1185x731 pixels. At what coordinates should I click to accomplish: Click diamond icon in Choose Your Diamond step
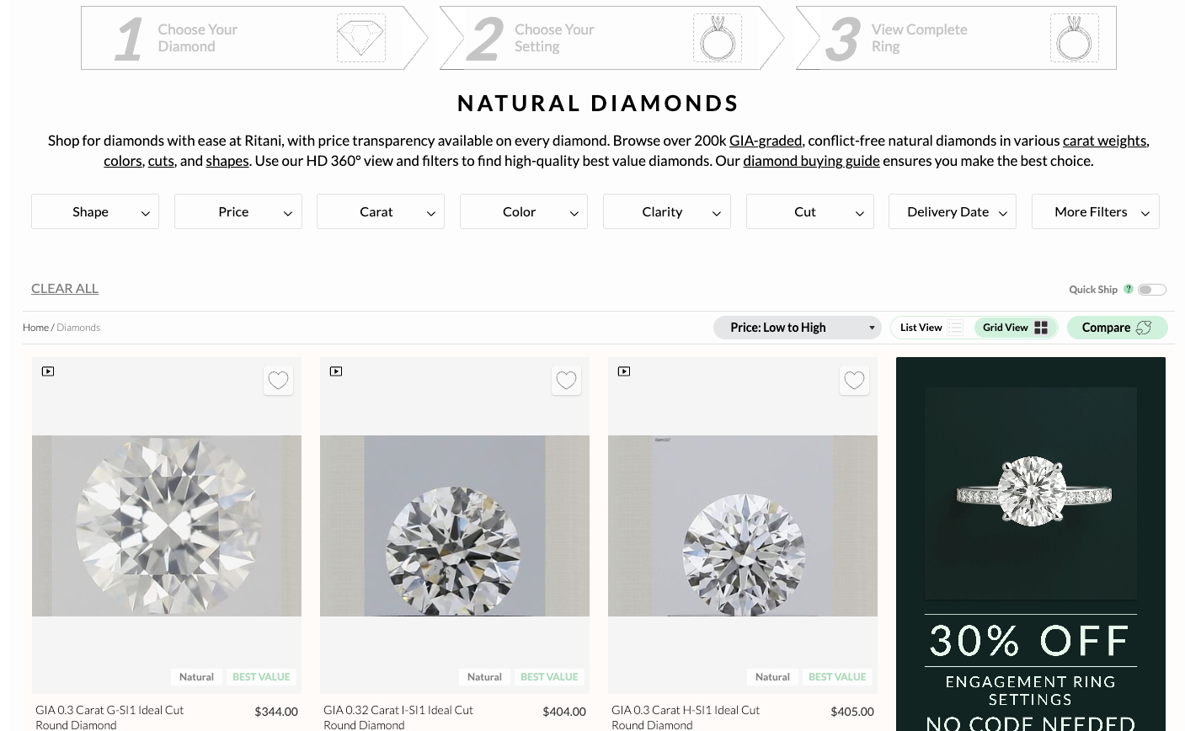[360, 38]
